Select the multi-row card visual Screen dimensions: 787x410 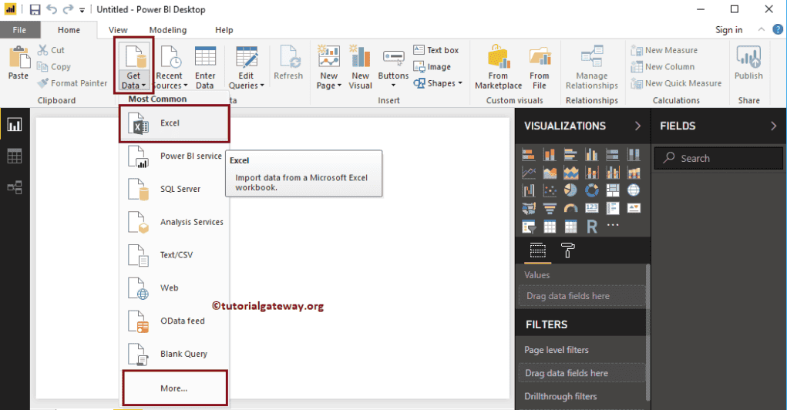click(x=613, y=208)
